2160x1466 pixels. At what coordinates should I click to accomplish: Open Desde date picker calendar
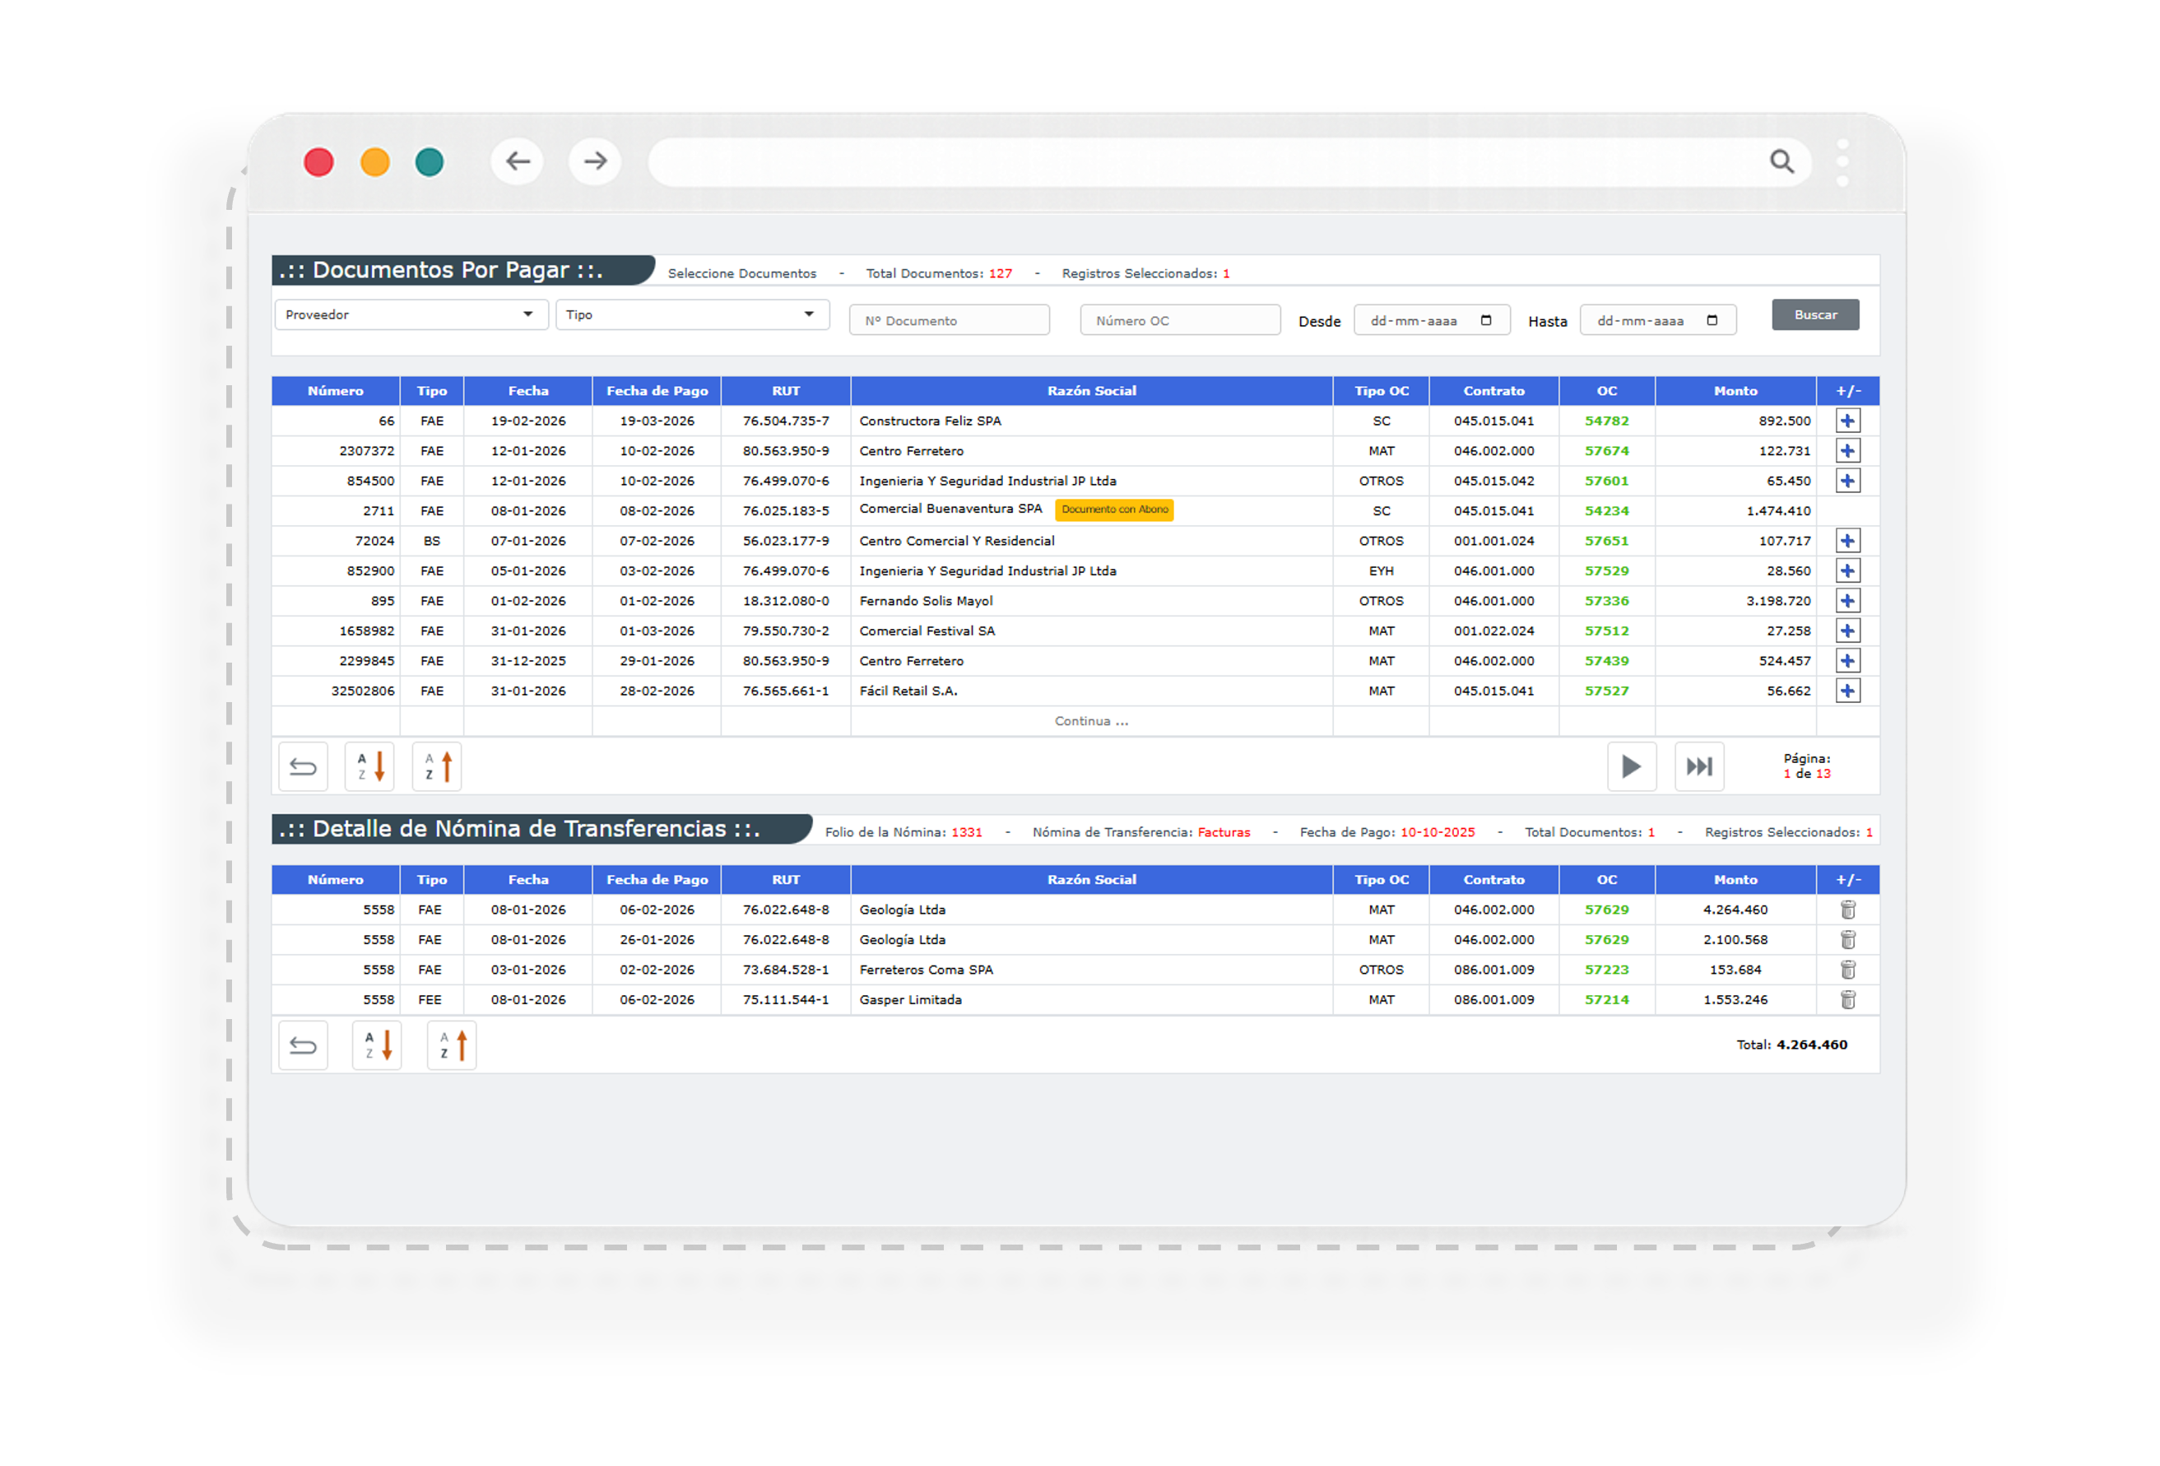tap(1485, 321)
